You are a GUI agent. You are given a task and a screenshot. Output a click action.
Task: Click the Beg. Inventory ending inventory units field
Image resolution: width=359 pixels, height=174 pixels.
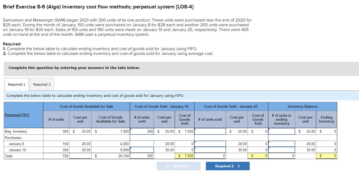pyautogui.click(x=282, y=131)
